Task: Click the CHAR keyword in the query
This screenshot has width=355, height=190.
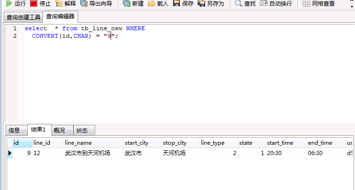Action: 81,36
